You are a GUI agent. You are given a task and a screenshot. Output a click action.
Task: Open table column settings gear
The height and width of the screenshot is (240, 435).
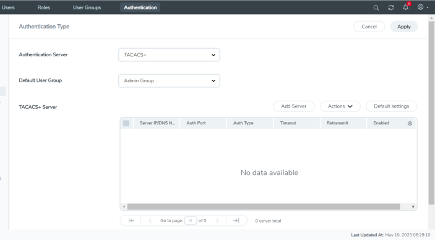pos(410,123)
